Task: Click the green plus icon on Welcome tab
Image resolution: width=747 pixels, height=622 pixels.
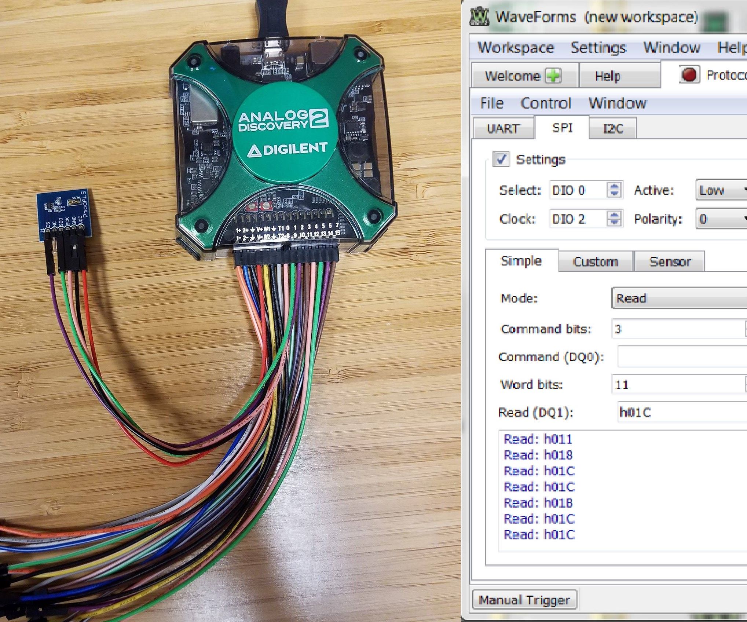Action: coord(553,76)
